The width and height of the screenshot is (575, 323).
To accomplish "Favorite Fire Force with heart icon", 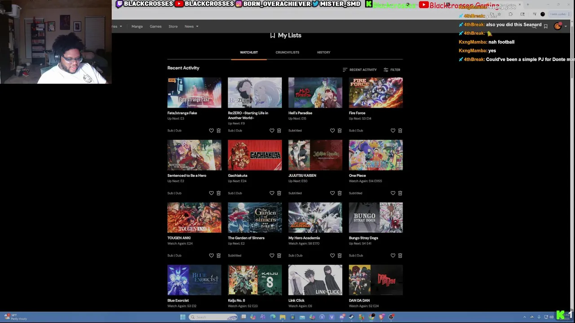I will tap(393, 131).
